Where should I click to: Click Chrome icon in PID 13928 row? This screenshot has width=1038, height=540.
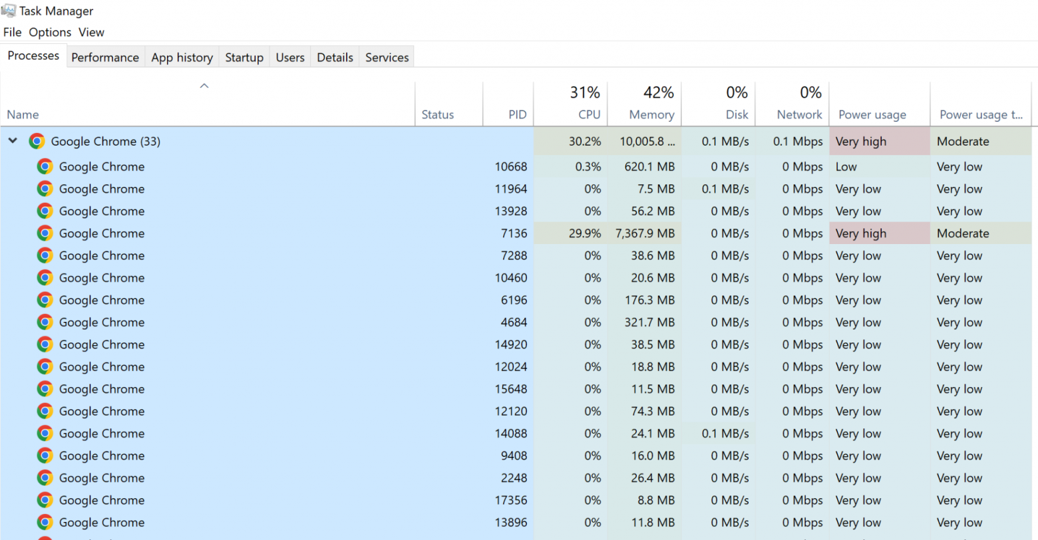point(45,211)
